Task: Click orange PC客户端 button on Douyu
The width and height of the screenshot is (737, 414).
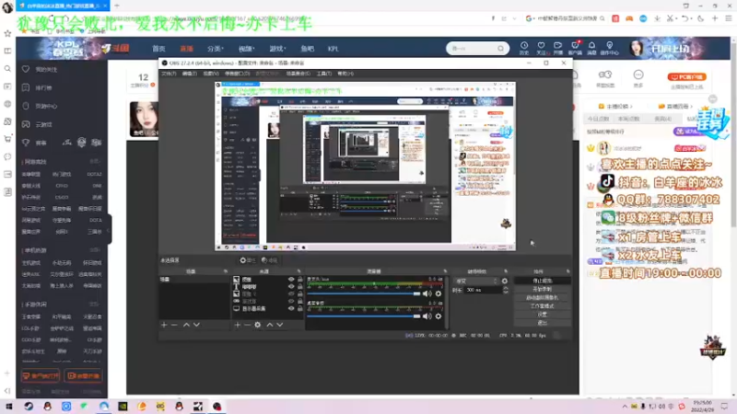Action: click(687, 76)
